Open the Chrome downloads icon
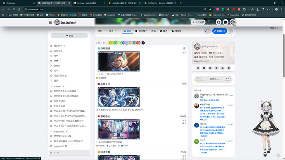The width and height of the screenshot is (285, 160). point(258,9)
